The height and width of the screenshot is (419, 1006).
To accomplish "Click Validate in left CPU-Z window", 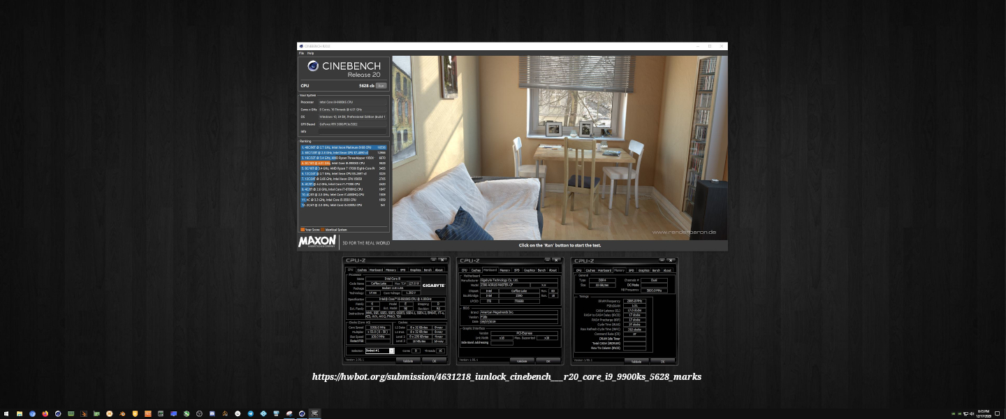I will coord(408,361).
